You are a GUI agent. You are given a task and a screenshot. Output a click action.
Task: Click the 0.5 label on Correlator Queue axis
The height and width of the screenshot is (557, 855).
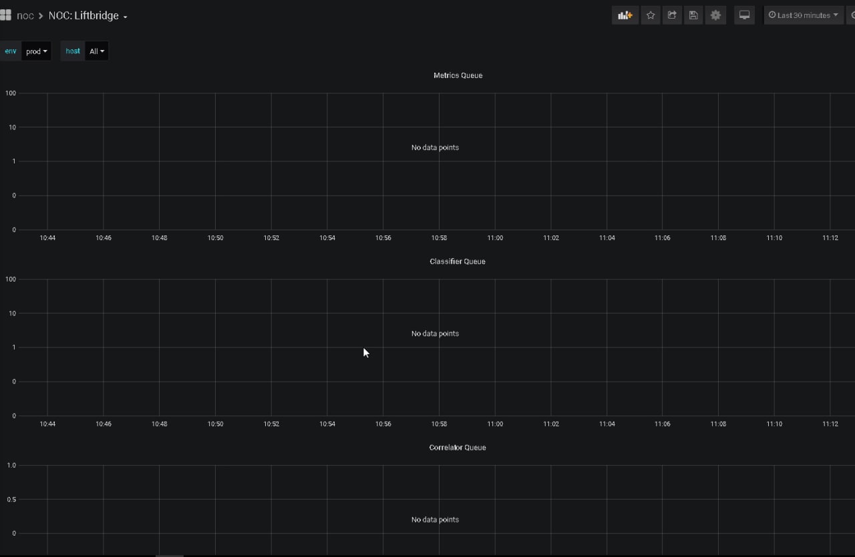pos(11,500)
